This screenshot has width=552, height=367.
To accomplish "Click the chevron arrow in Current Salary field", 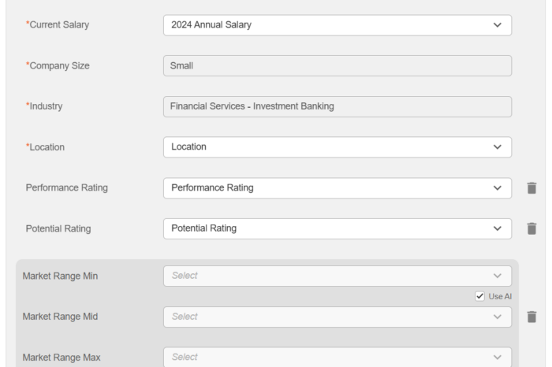I will point(496,25).
